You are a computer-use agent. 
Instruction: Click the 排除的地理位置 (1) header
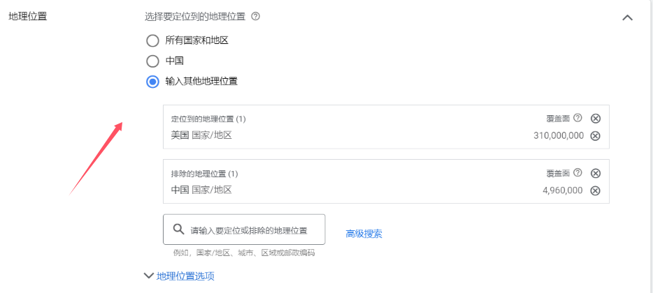[205, 174]
